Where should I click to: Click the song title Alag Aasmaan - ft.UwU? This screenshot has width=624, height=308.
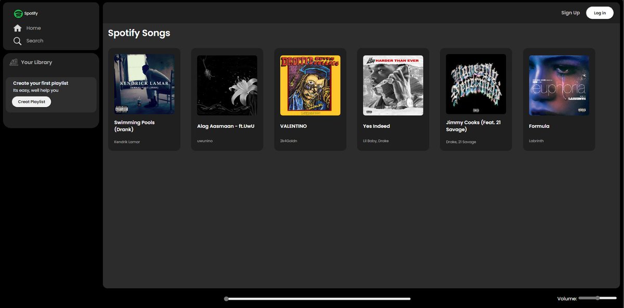[226, 126]
